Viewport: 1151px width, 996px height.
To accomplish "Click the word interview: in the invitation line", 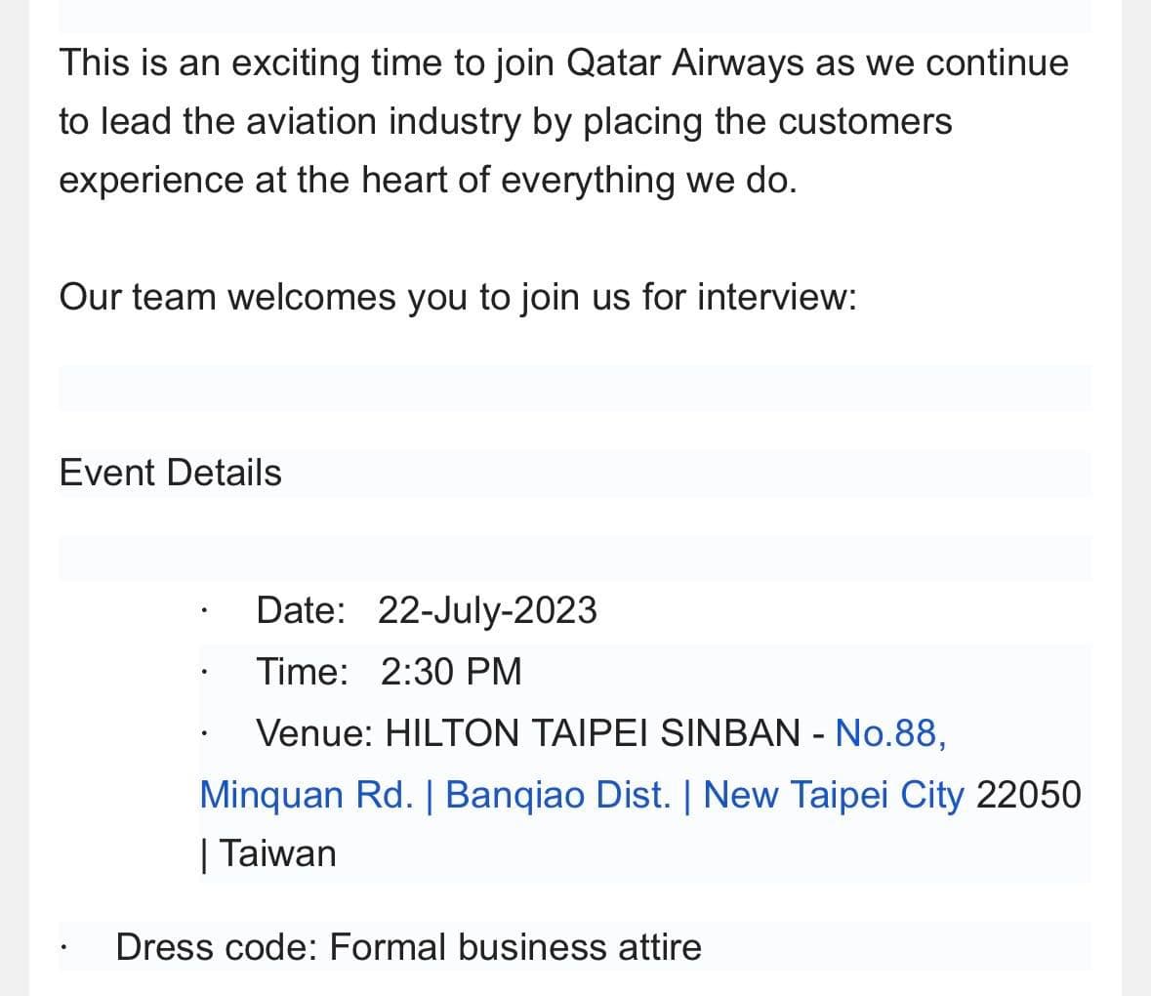I will (x=777, y=297).
